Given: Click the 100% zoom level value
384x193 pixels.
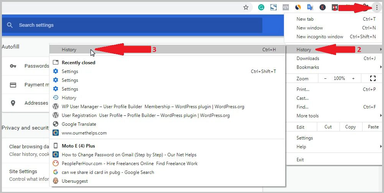Looking at the screenshot, I should (x=339, y=78).
